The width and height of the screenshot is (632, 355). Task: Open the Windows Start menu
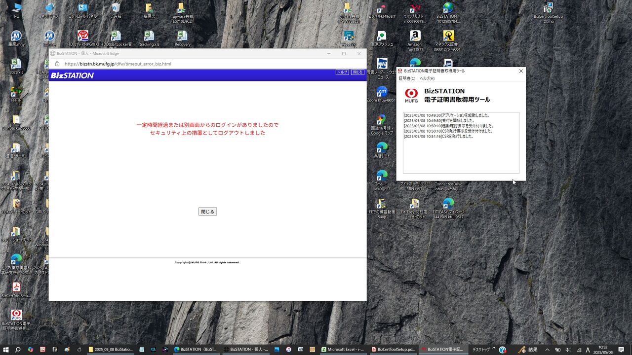tap(5, 350)
